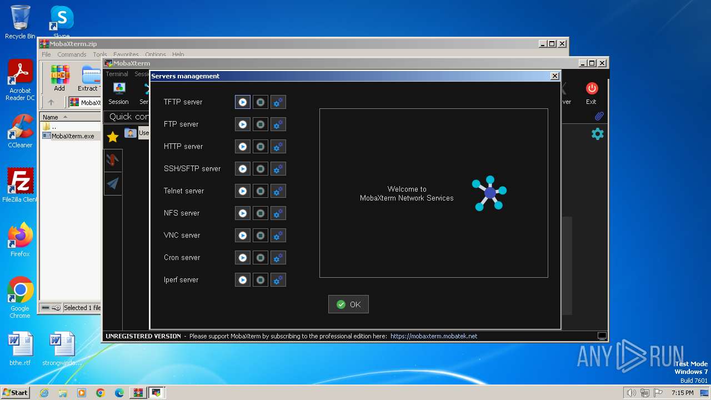Open TFTP server settings

coord(278,102)
